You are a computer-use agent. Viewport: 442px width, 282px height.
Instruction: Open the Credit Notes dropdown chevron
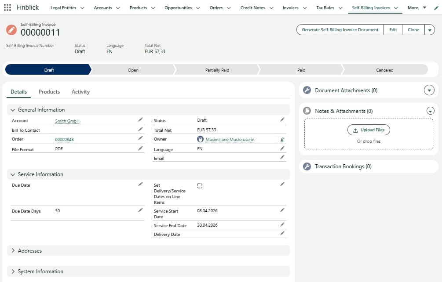pyautogui.click(x=271, y=8)
